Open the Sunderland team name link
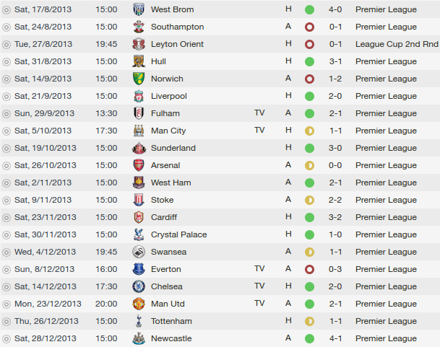The height and width of the screenshot is (347, 440). [x=173, y=148]
